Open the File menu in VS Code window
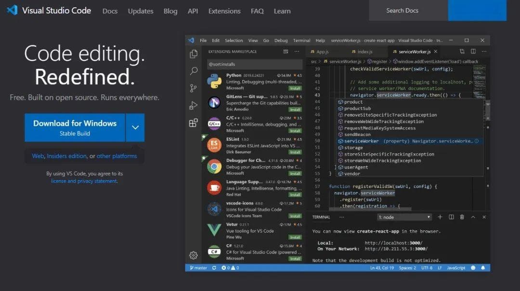Image resolution: width=520 pixels, height=291 pixels. point(203,40)
